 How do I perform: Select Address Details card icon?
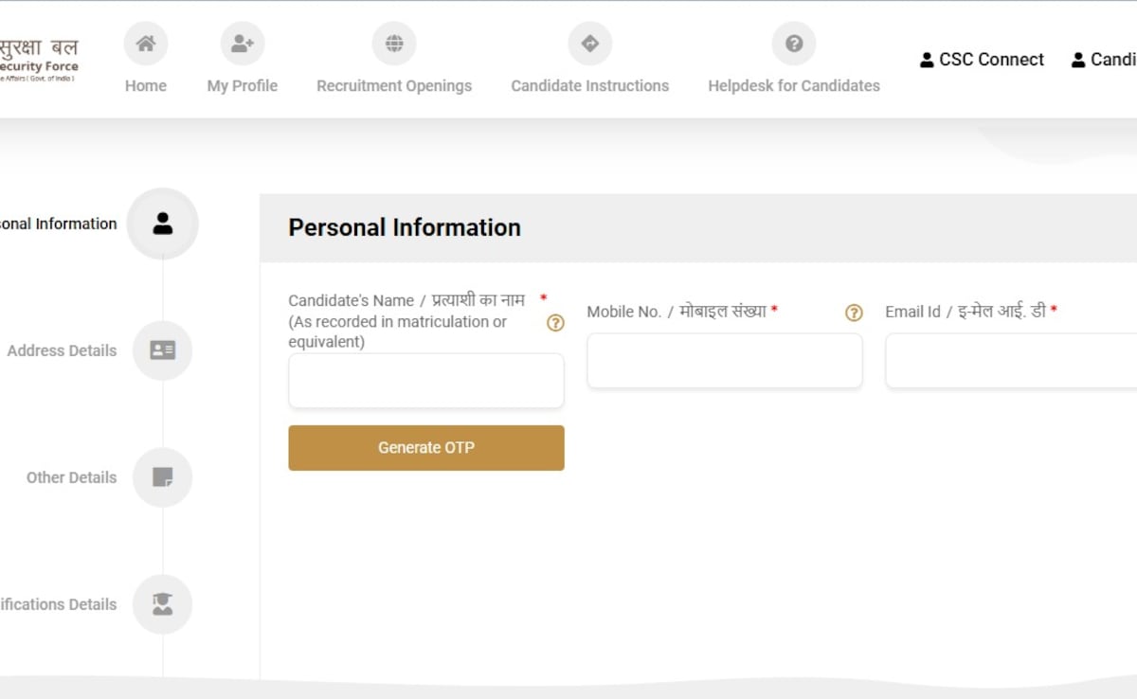tap(163, 350)
